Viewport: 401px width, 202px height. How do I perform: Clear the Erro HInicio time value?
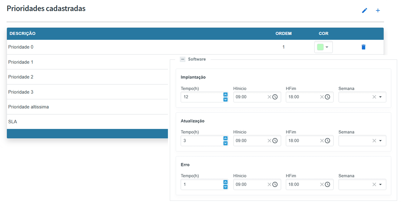tap(269, 184)
